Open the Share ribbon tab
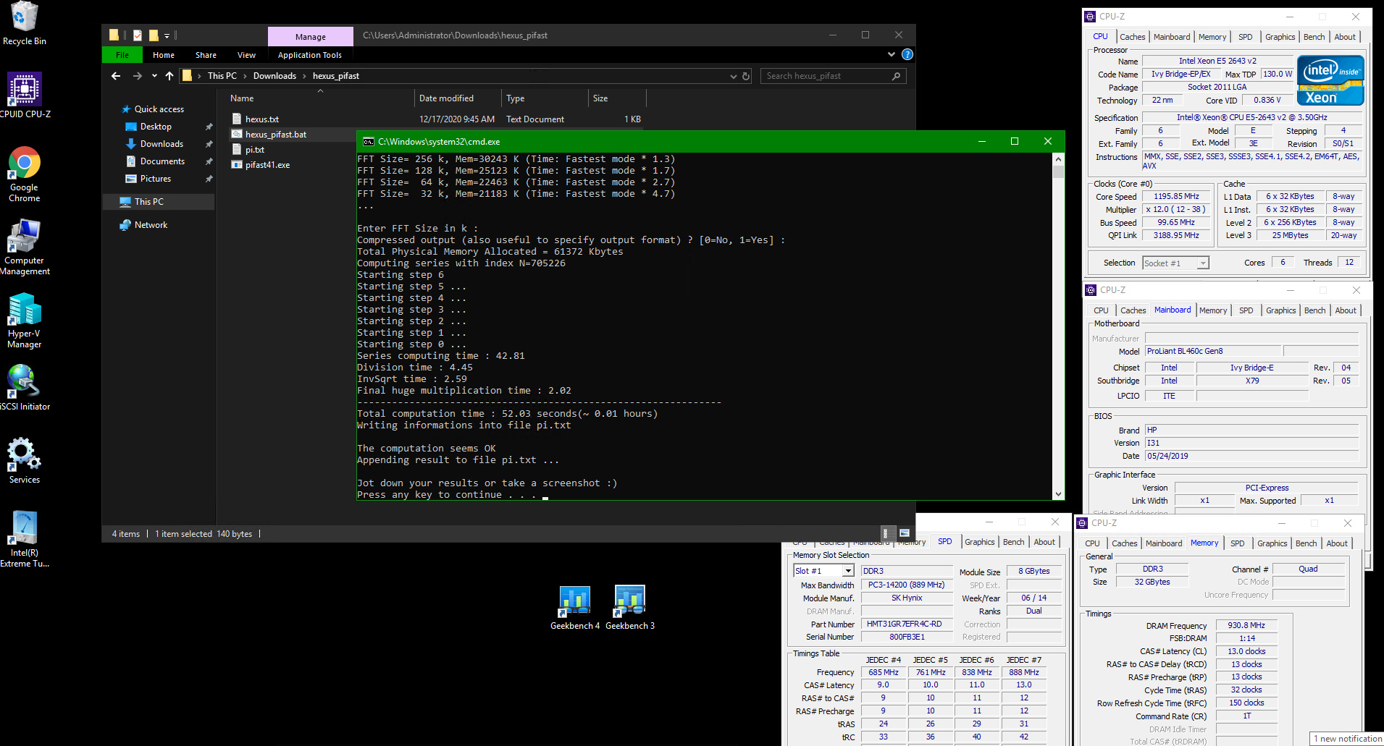The image size is (1384, 746). click(206, 55)
